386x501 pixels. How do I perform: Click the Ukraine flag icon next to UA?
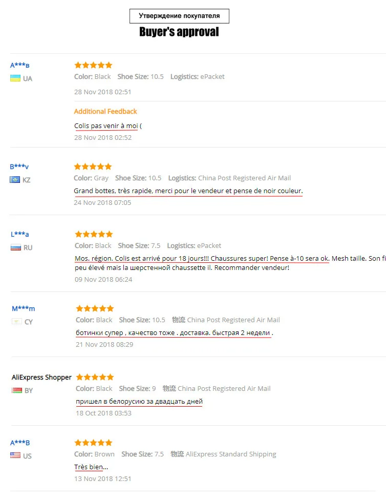coord(15,78)
